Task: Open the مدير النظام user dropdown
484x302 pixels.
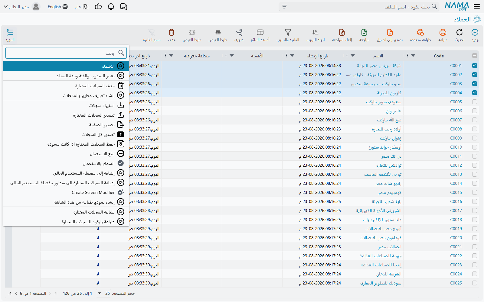Action: point(22,7)
